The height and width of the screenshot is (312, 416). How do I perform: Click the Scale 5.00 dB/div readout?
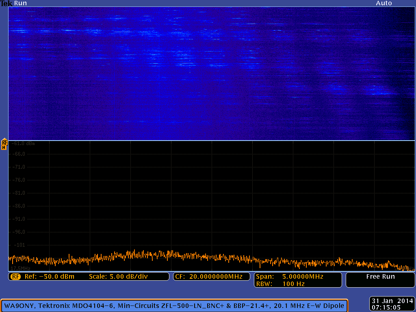coord(118,277)
